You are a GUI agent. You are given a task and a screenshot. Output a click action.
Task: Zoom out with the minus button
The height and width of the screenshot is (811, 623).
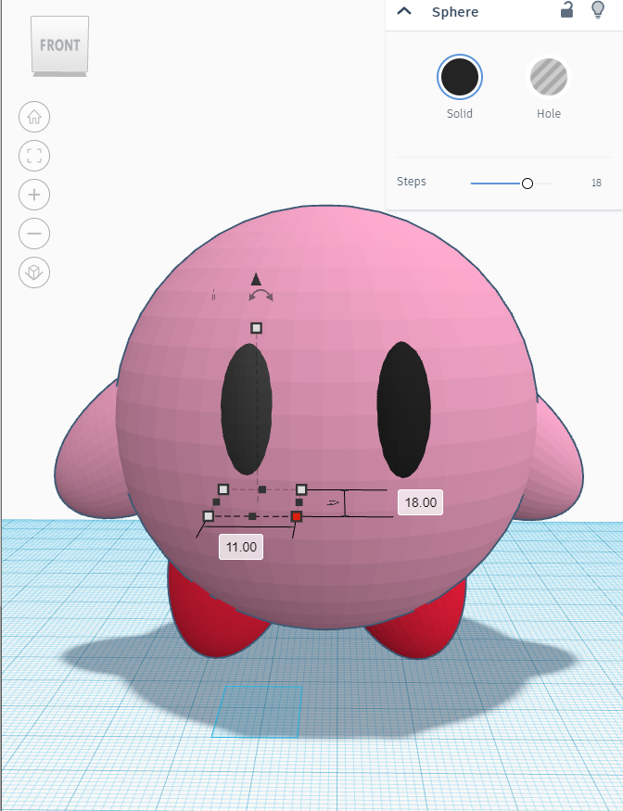click(34, 234)
